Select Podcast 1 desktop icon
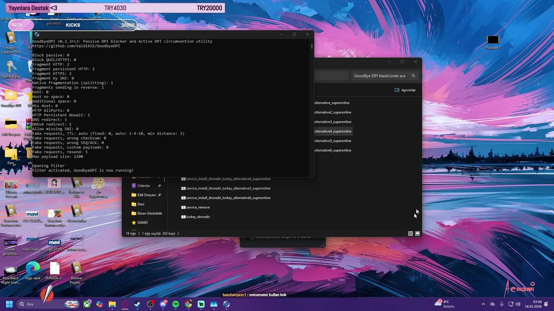Viewport: 554px width, 311px height. pyautogui.click(x=493, y=42)
